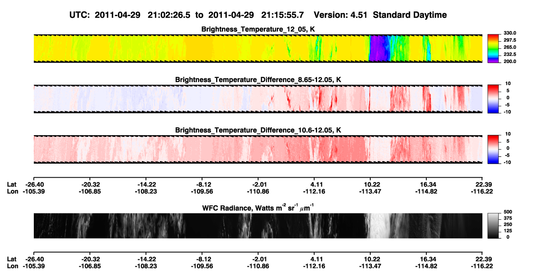Click latitude 4.11 on the bottom axis

coord(314,259)
